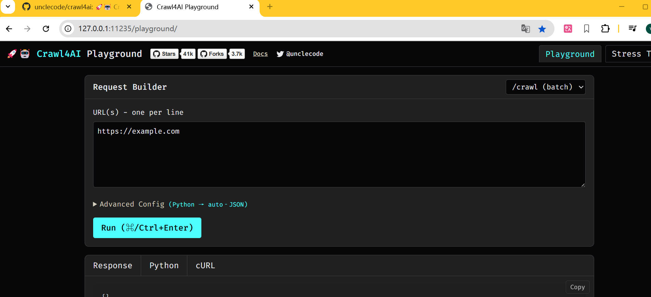Select the Python tab
The width and height of the screenshot is (651, 297).
(x=164, y=265)
